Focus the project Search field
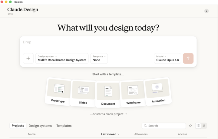 click(x=164, y=126)
